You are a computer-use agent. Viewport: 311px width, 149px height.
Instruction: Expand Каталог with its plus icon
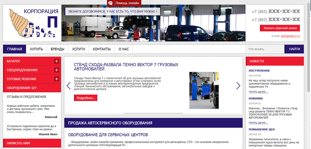[57, 61]
